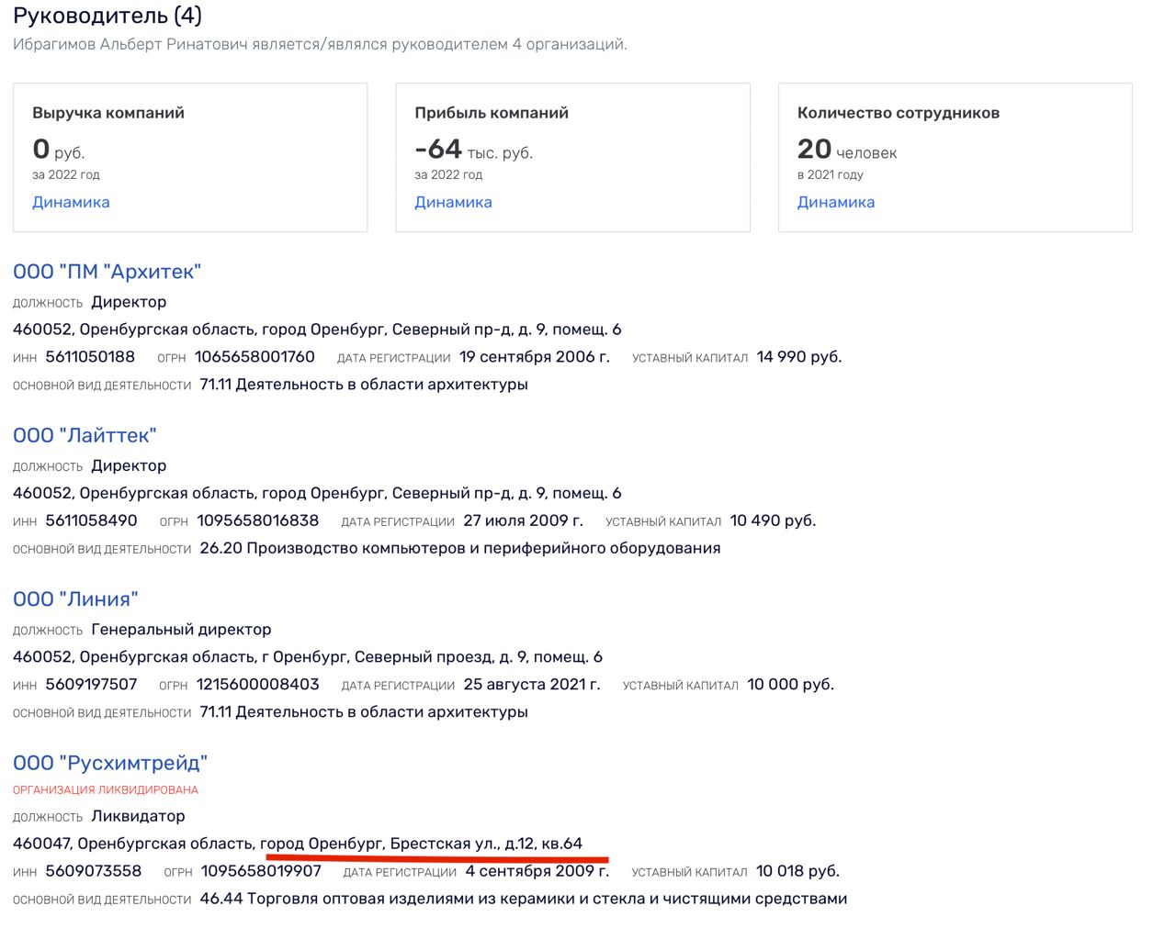Click the Ликвидатор position value
The width and height of the screenshot is (1176, 928).
(138, 816)
